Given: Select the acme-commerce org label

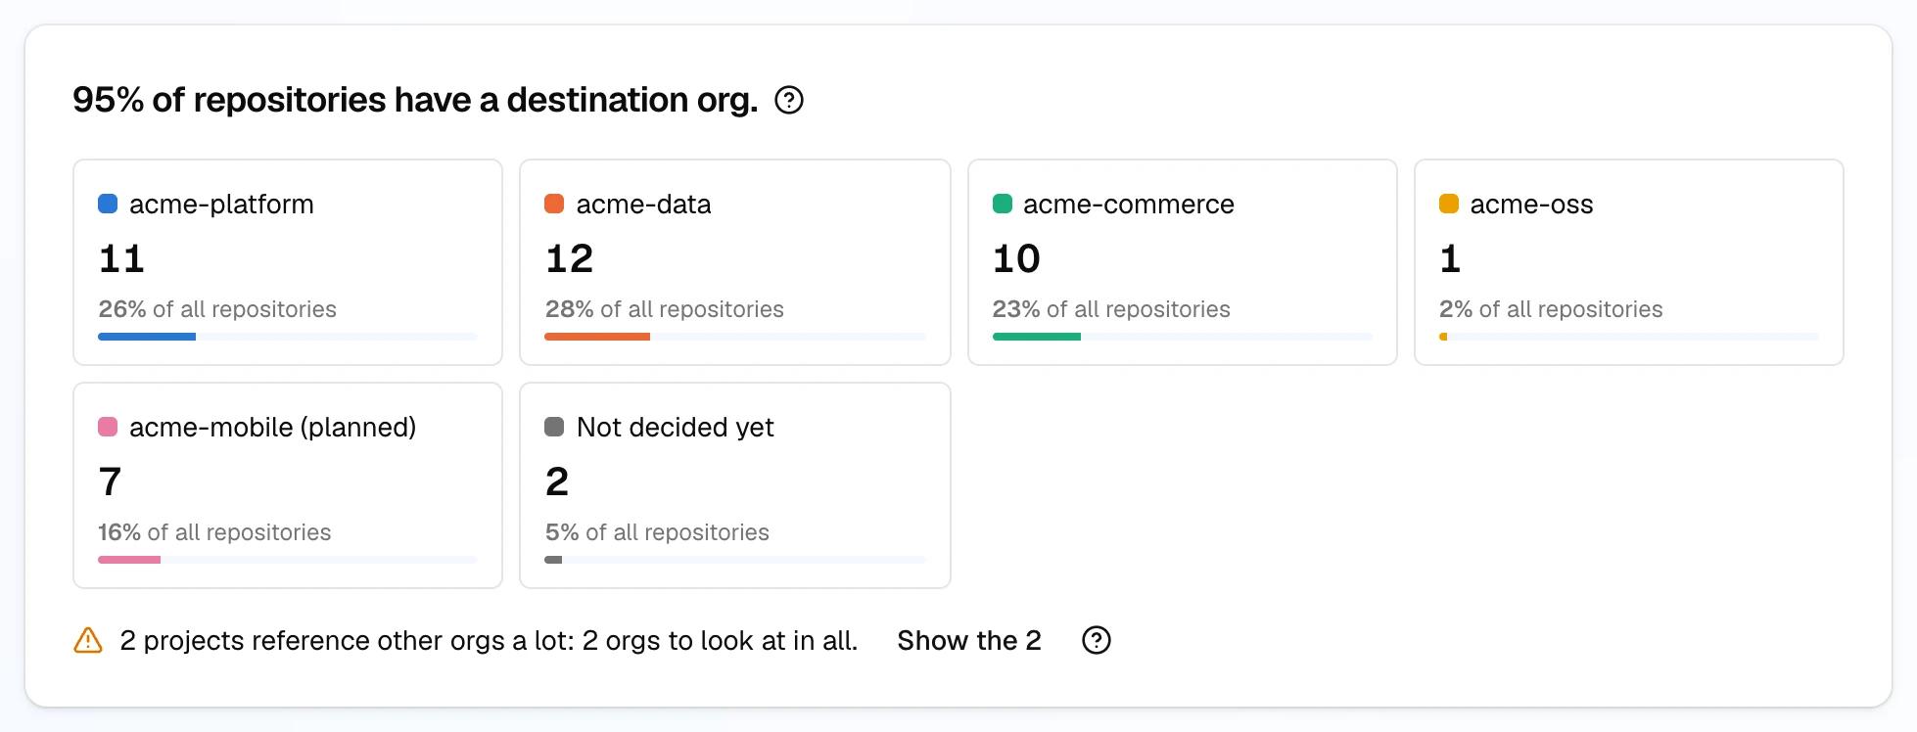Looking at the screenshot, I should [1129, 204].
